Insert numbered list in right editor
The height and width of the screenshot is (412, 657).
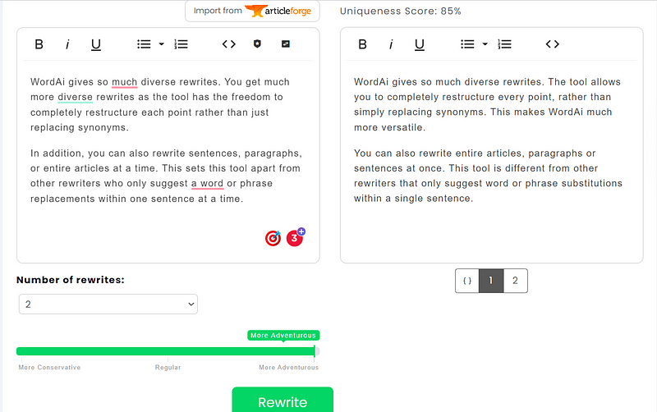click(x=504, y=44)
